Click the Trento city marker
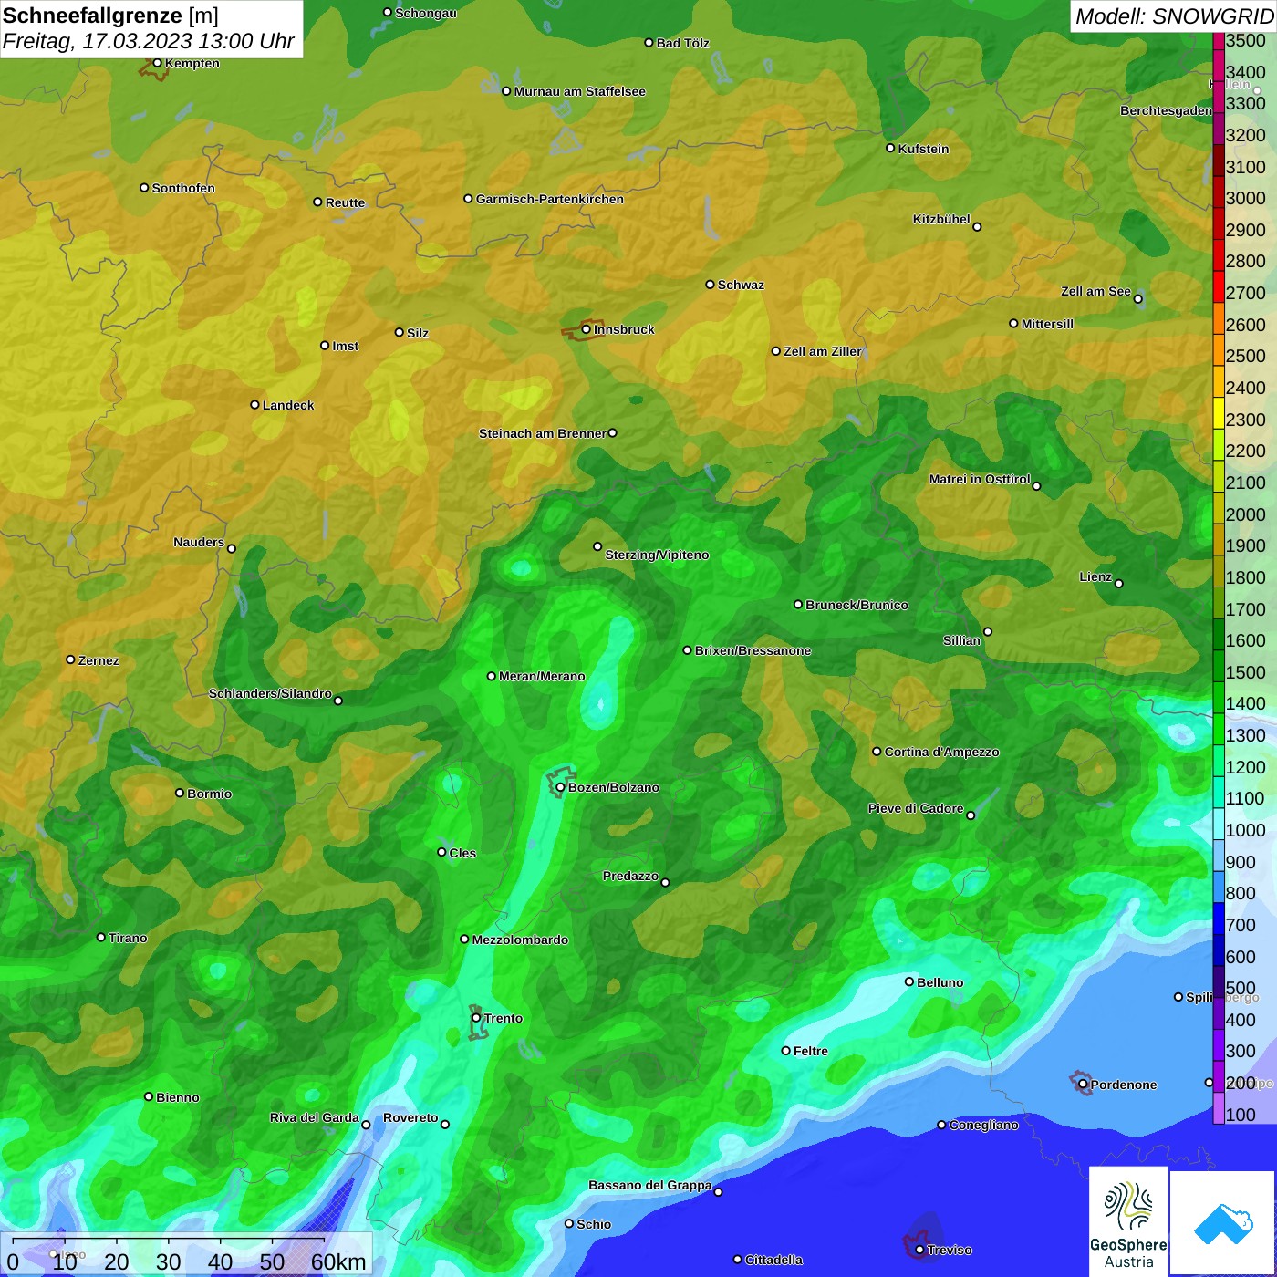The width and height of the screenshot is (1277, 1277). click(x=476, y=1018)
